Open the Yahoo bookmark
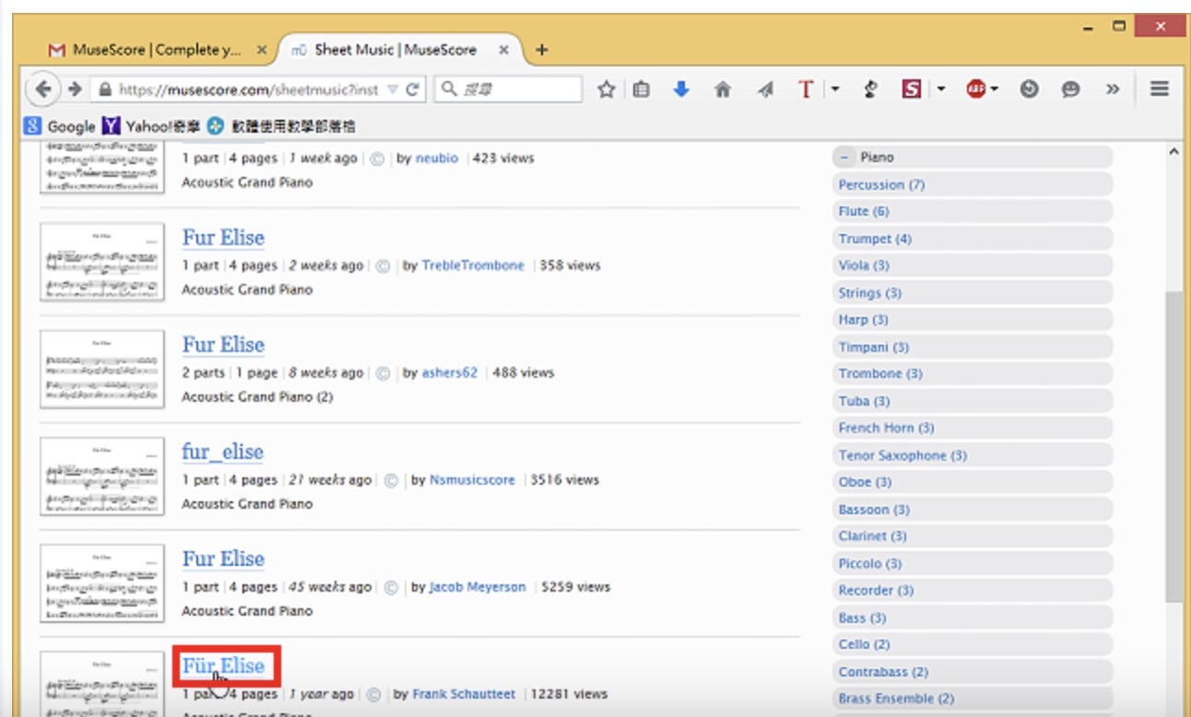The height and width of the screenshot is (717, 1191). [x=152, y=126]
